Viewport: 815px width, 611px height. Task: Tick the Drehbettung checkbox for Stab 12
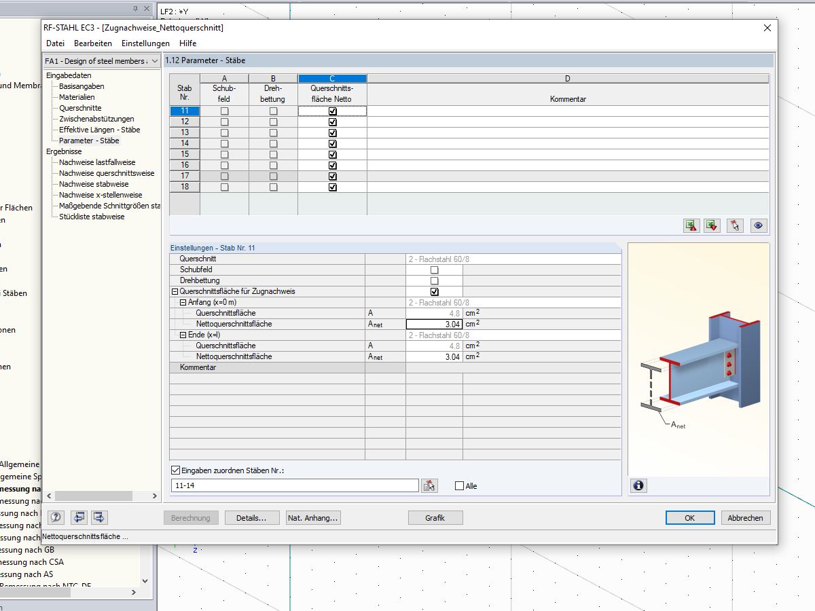coord(274,122)
